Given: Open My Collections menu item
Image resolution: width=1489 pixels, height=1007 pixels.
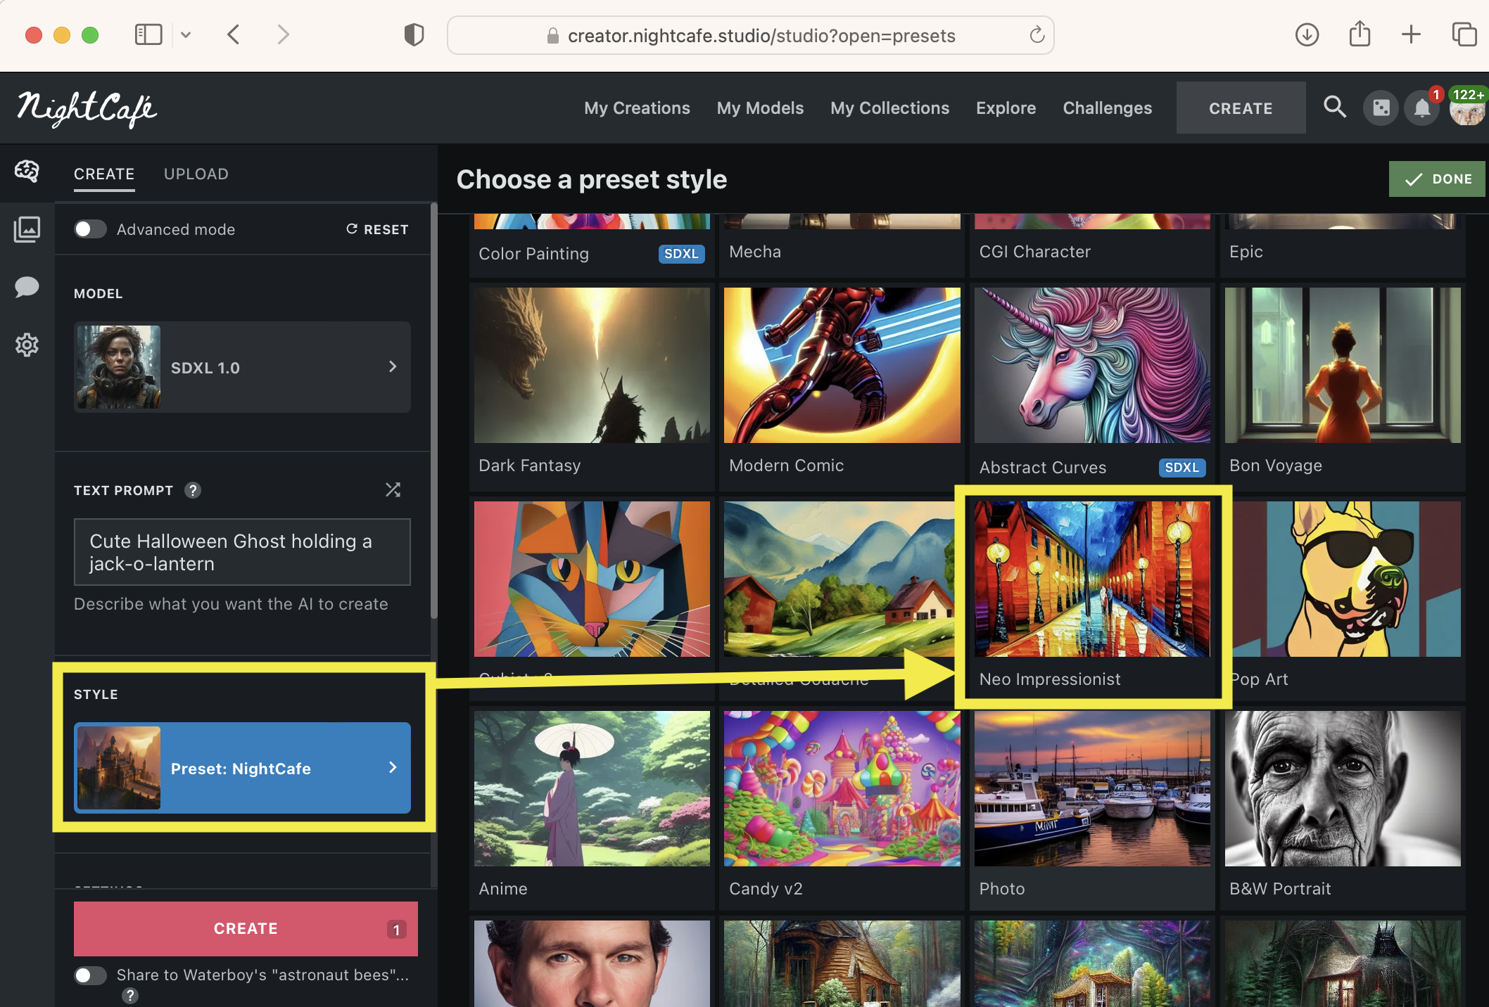Looking at the screenshot, I should click(x=889, y=108).
